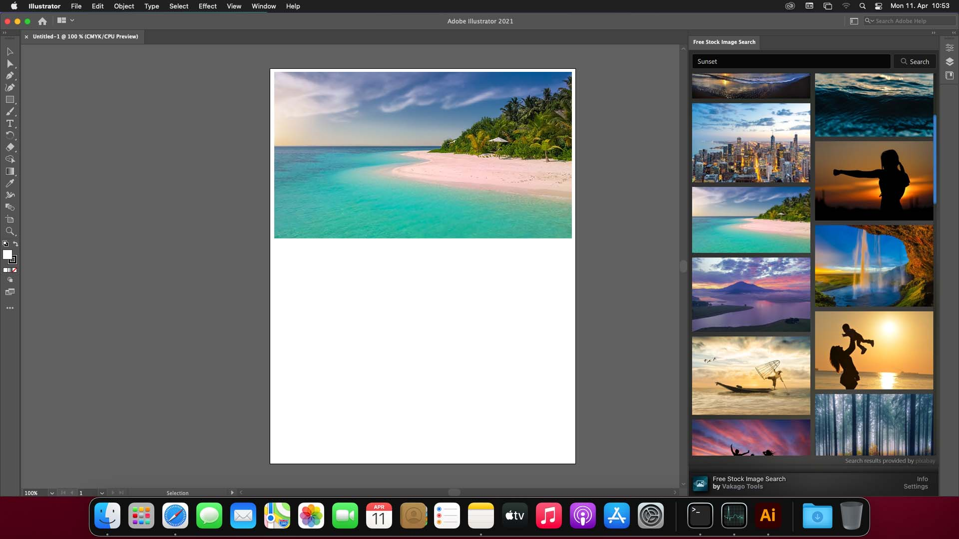Screen dimensions: 959x539
Task: Open the Properties panel icon
Action: (950, 47)
